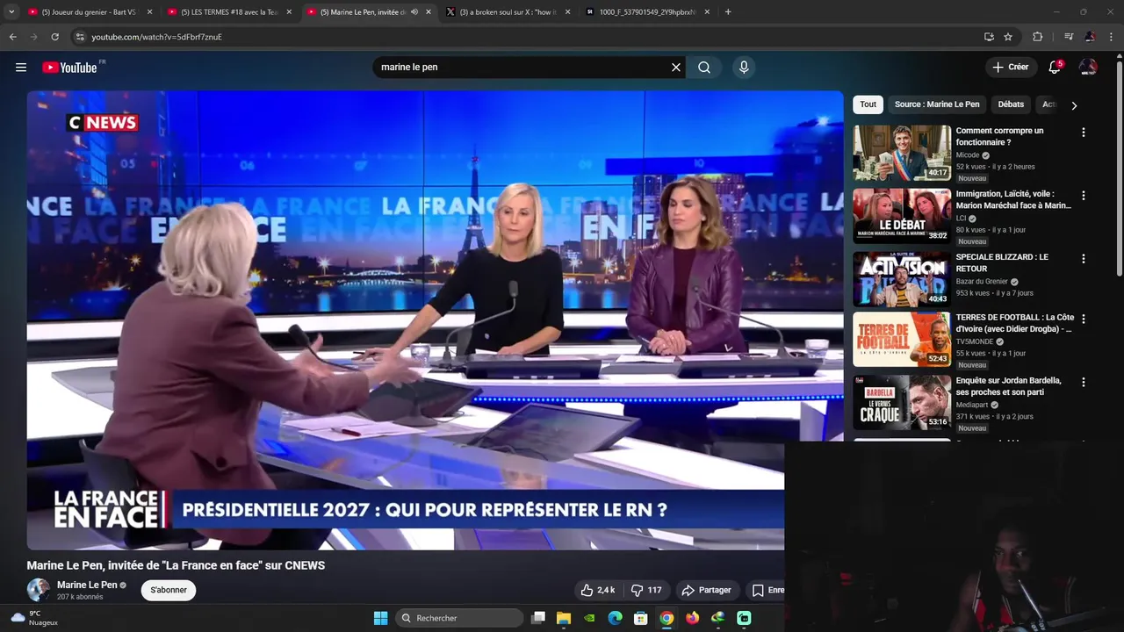This screenshot has width=1124, height=632.
Task: Open the Marine Le Pen channel avatar
Action: (x=38, y=590)
